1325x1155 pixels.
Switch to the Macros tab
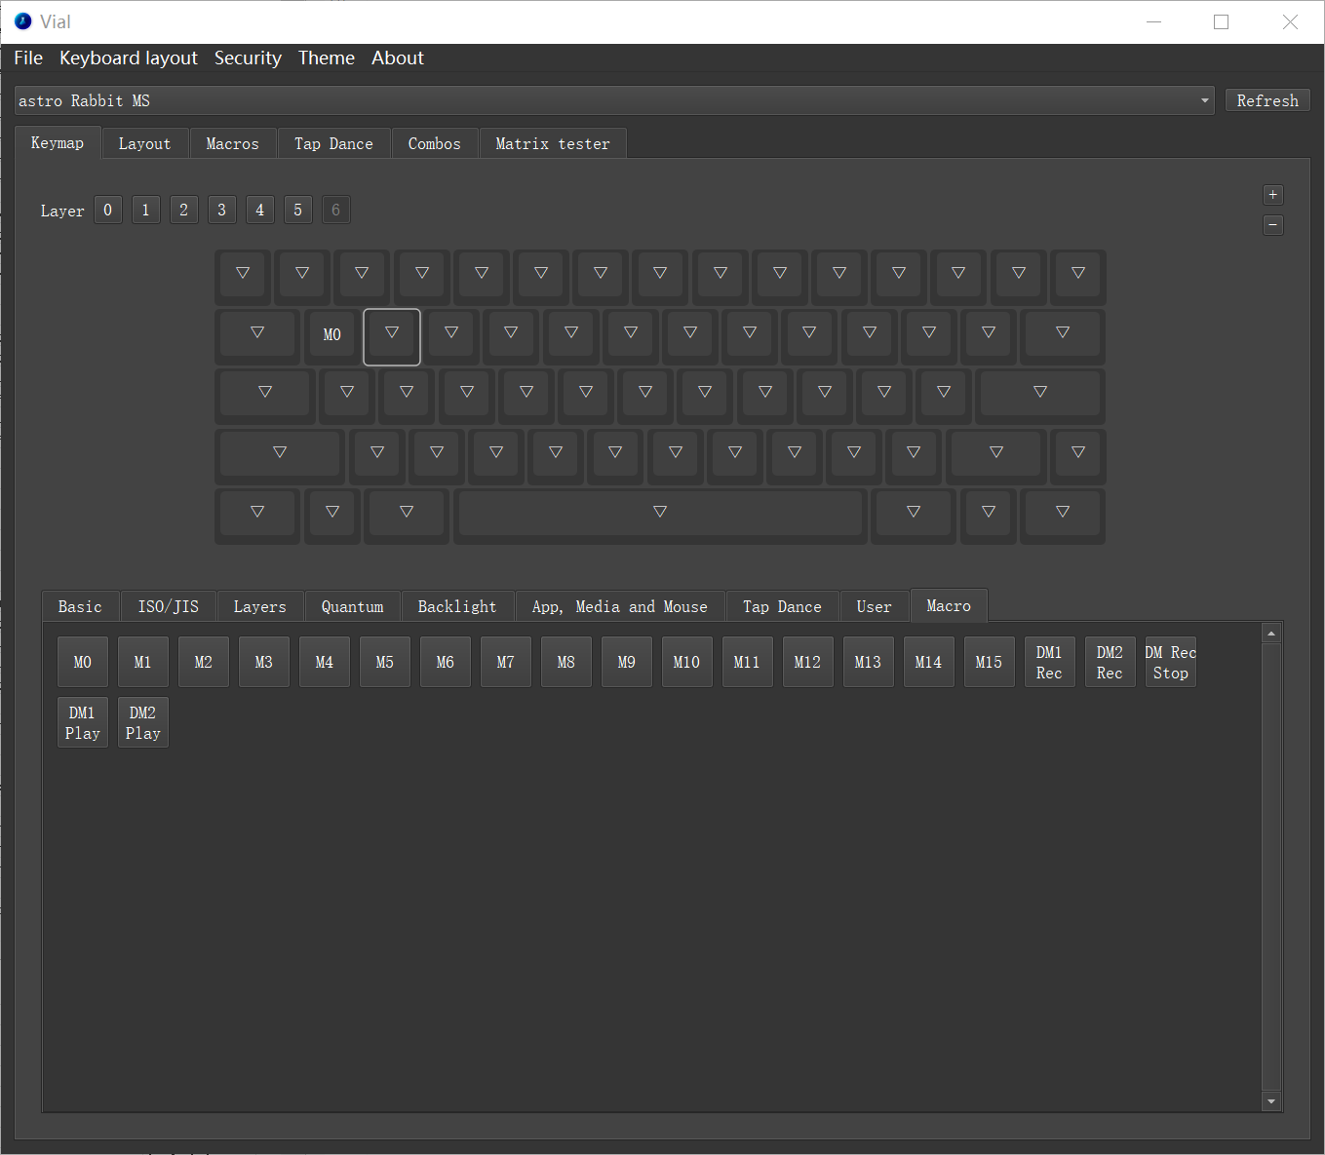tap(232, 143)
